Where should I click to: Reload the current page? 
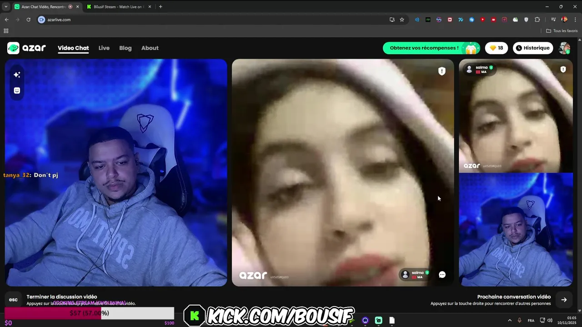click(28, 20)
